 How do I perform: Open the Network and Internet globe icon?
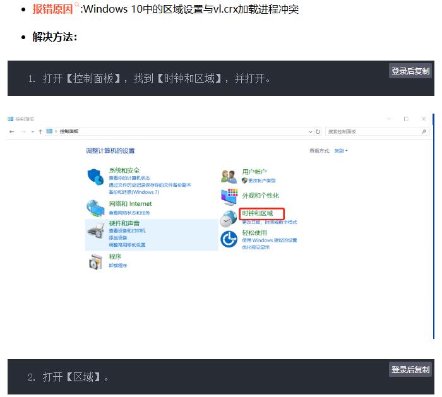[95, 207]
